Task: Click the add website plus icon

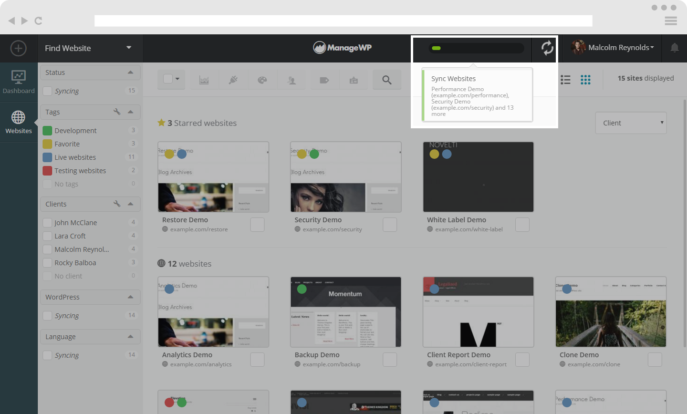Action: (19, 48)
